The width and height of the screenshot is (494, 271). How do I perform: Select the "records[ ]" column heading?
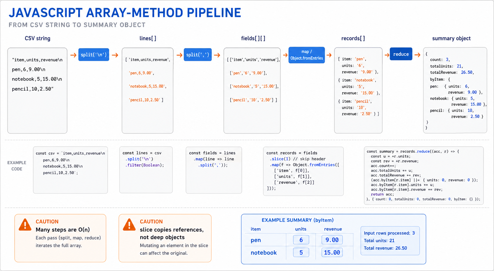click(x=353, y=38)
